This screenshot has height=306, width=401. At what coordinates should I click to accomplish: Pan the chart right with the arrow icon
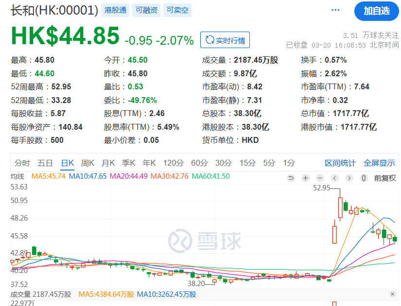349,178
